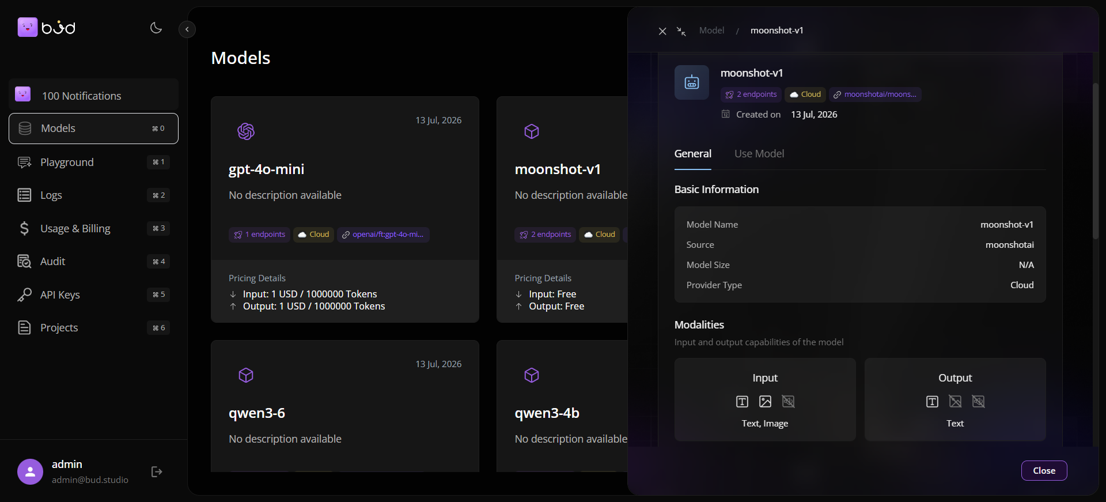The height and width of the screenshot is (502, 1106).
Task: Click the API Keys key icon
Action: pos(24,295)
